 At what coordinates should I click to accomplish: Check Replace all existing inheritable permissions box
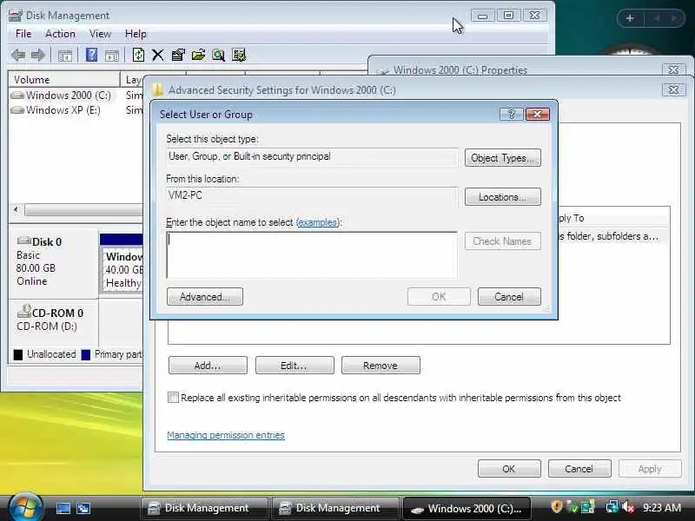173,398
